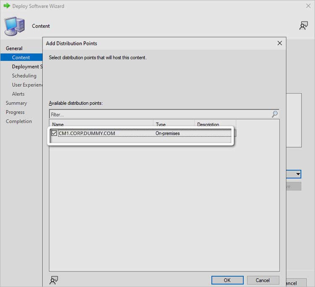Confirm with the OK button
Screen dimensions: 315x287
[x=227, y=280]
